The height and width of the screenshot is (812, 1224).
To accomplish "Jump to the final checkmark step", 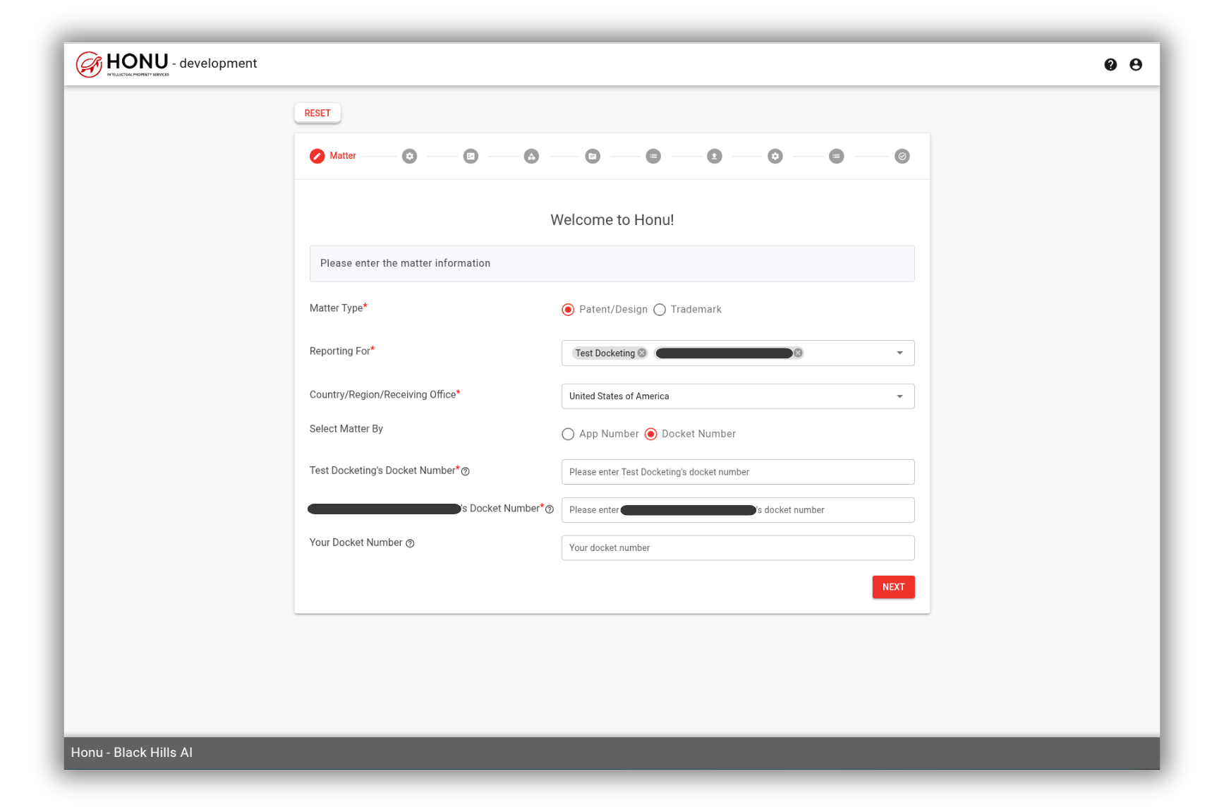I will tap(902, 156).
